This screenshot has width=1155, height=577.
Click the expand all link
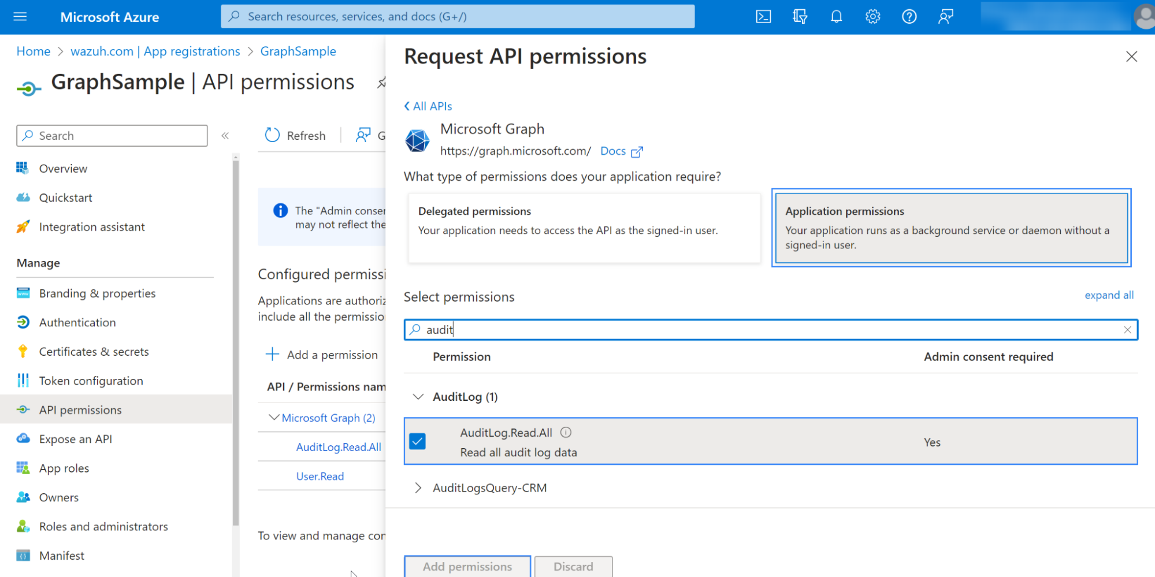point(1109,295)
